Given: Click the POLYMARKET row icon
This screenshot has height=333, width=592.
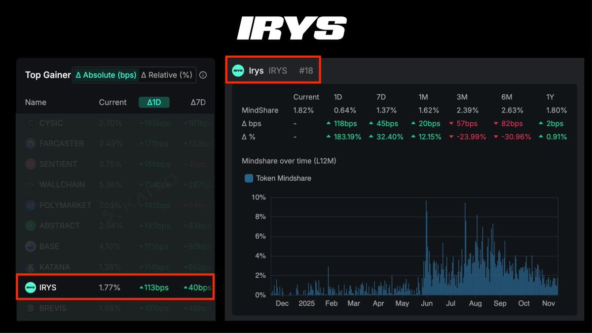Looking at the screenshot, I should coord(31,205).
